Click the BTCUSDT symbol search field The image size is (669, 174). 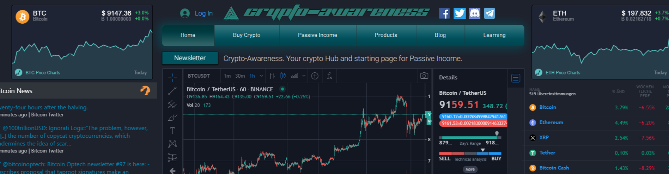[199, 76]
